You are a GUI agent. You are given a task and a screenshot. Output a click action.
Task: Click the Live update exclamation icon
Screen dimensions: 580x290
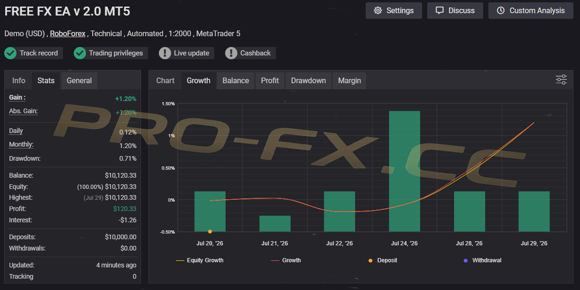[x=165, y=53]
